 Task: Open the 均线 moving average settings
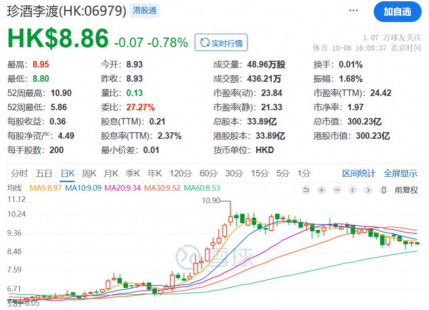[14, 188]
